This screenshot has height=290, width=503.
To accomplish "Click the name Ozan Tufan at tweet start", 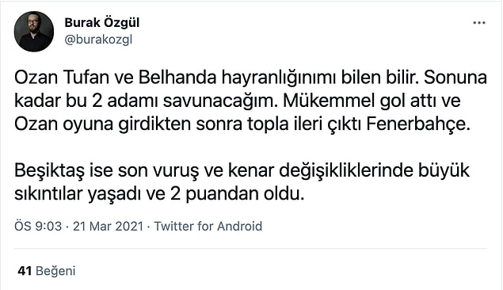I will coord(62,78).
